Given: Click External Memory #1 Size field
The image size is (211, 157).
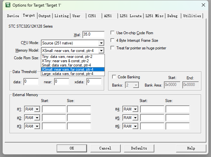Looking at the screenshot, I should tap(79, 109).
